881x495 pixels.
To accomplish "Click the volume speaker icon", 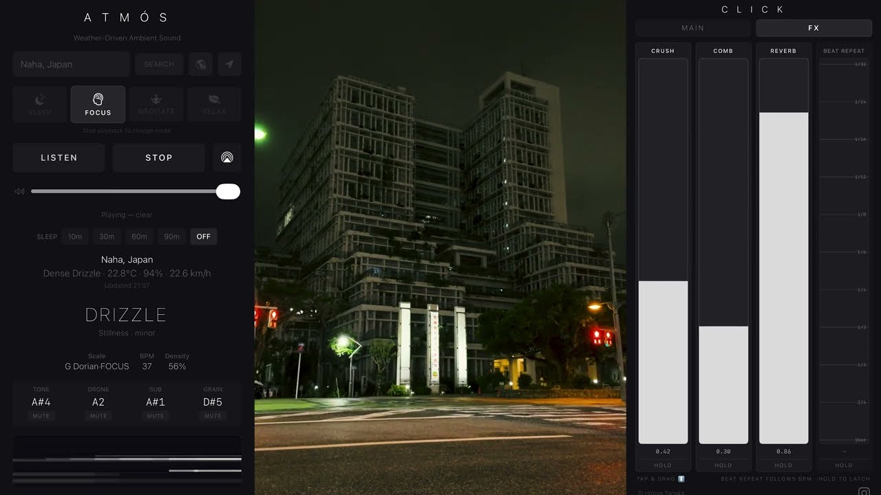I will pos(19,192).
